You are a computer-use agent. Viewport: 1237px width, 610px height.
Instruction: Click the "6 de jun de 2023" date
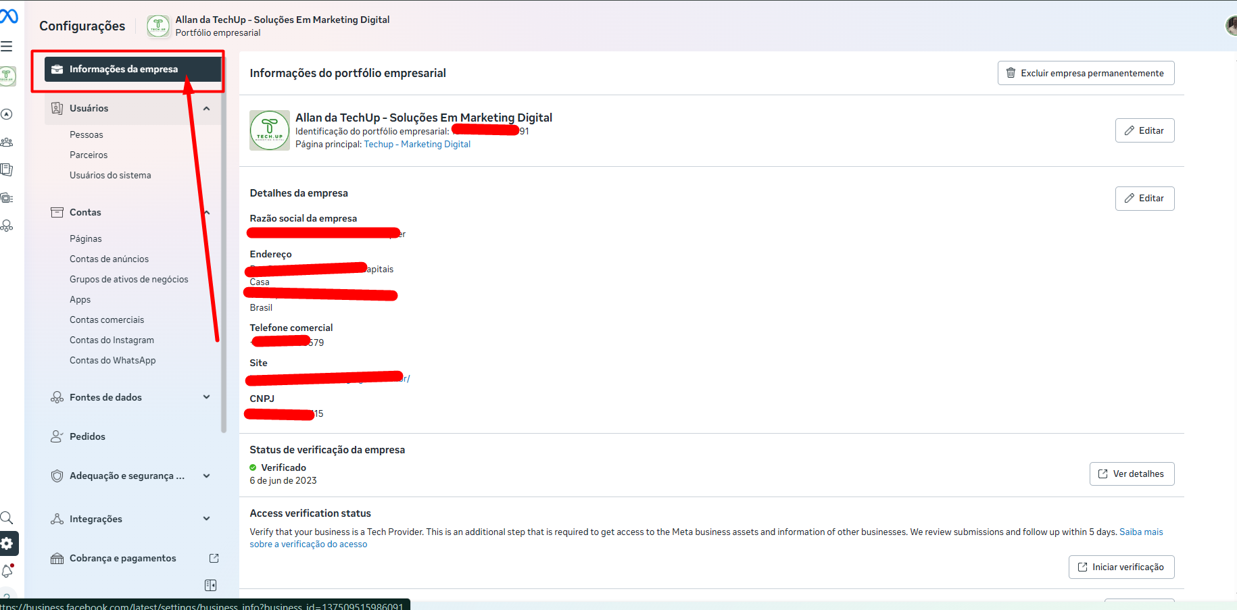click(x=283, y=481)
